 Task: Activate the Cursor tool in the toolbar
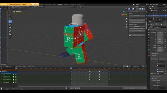pos(10,15)
